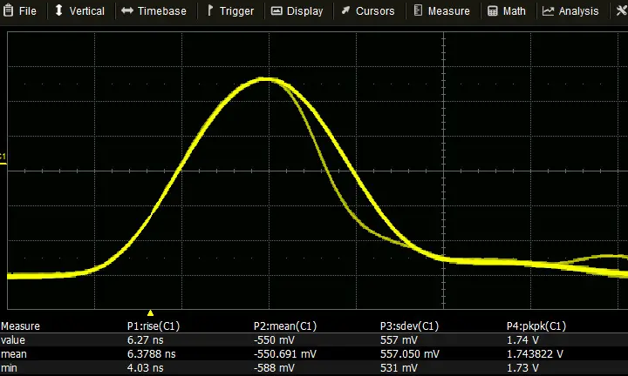Click the 1.743822 V pkpk mean cell

tap(536, 355)
